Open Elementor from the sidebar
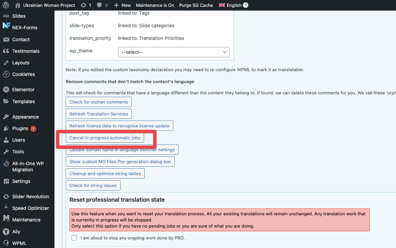Screen dimensions: 396x248 tap(23, 90)
